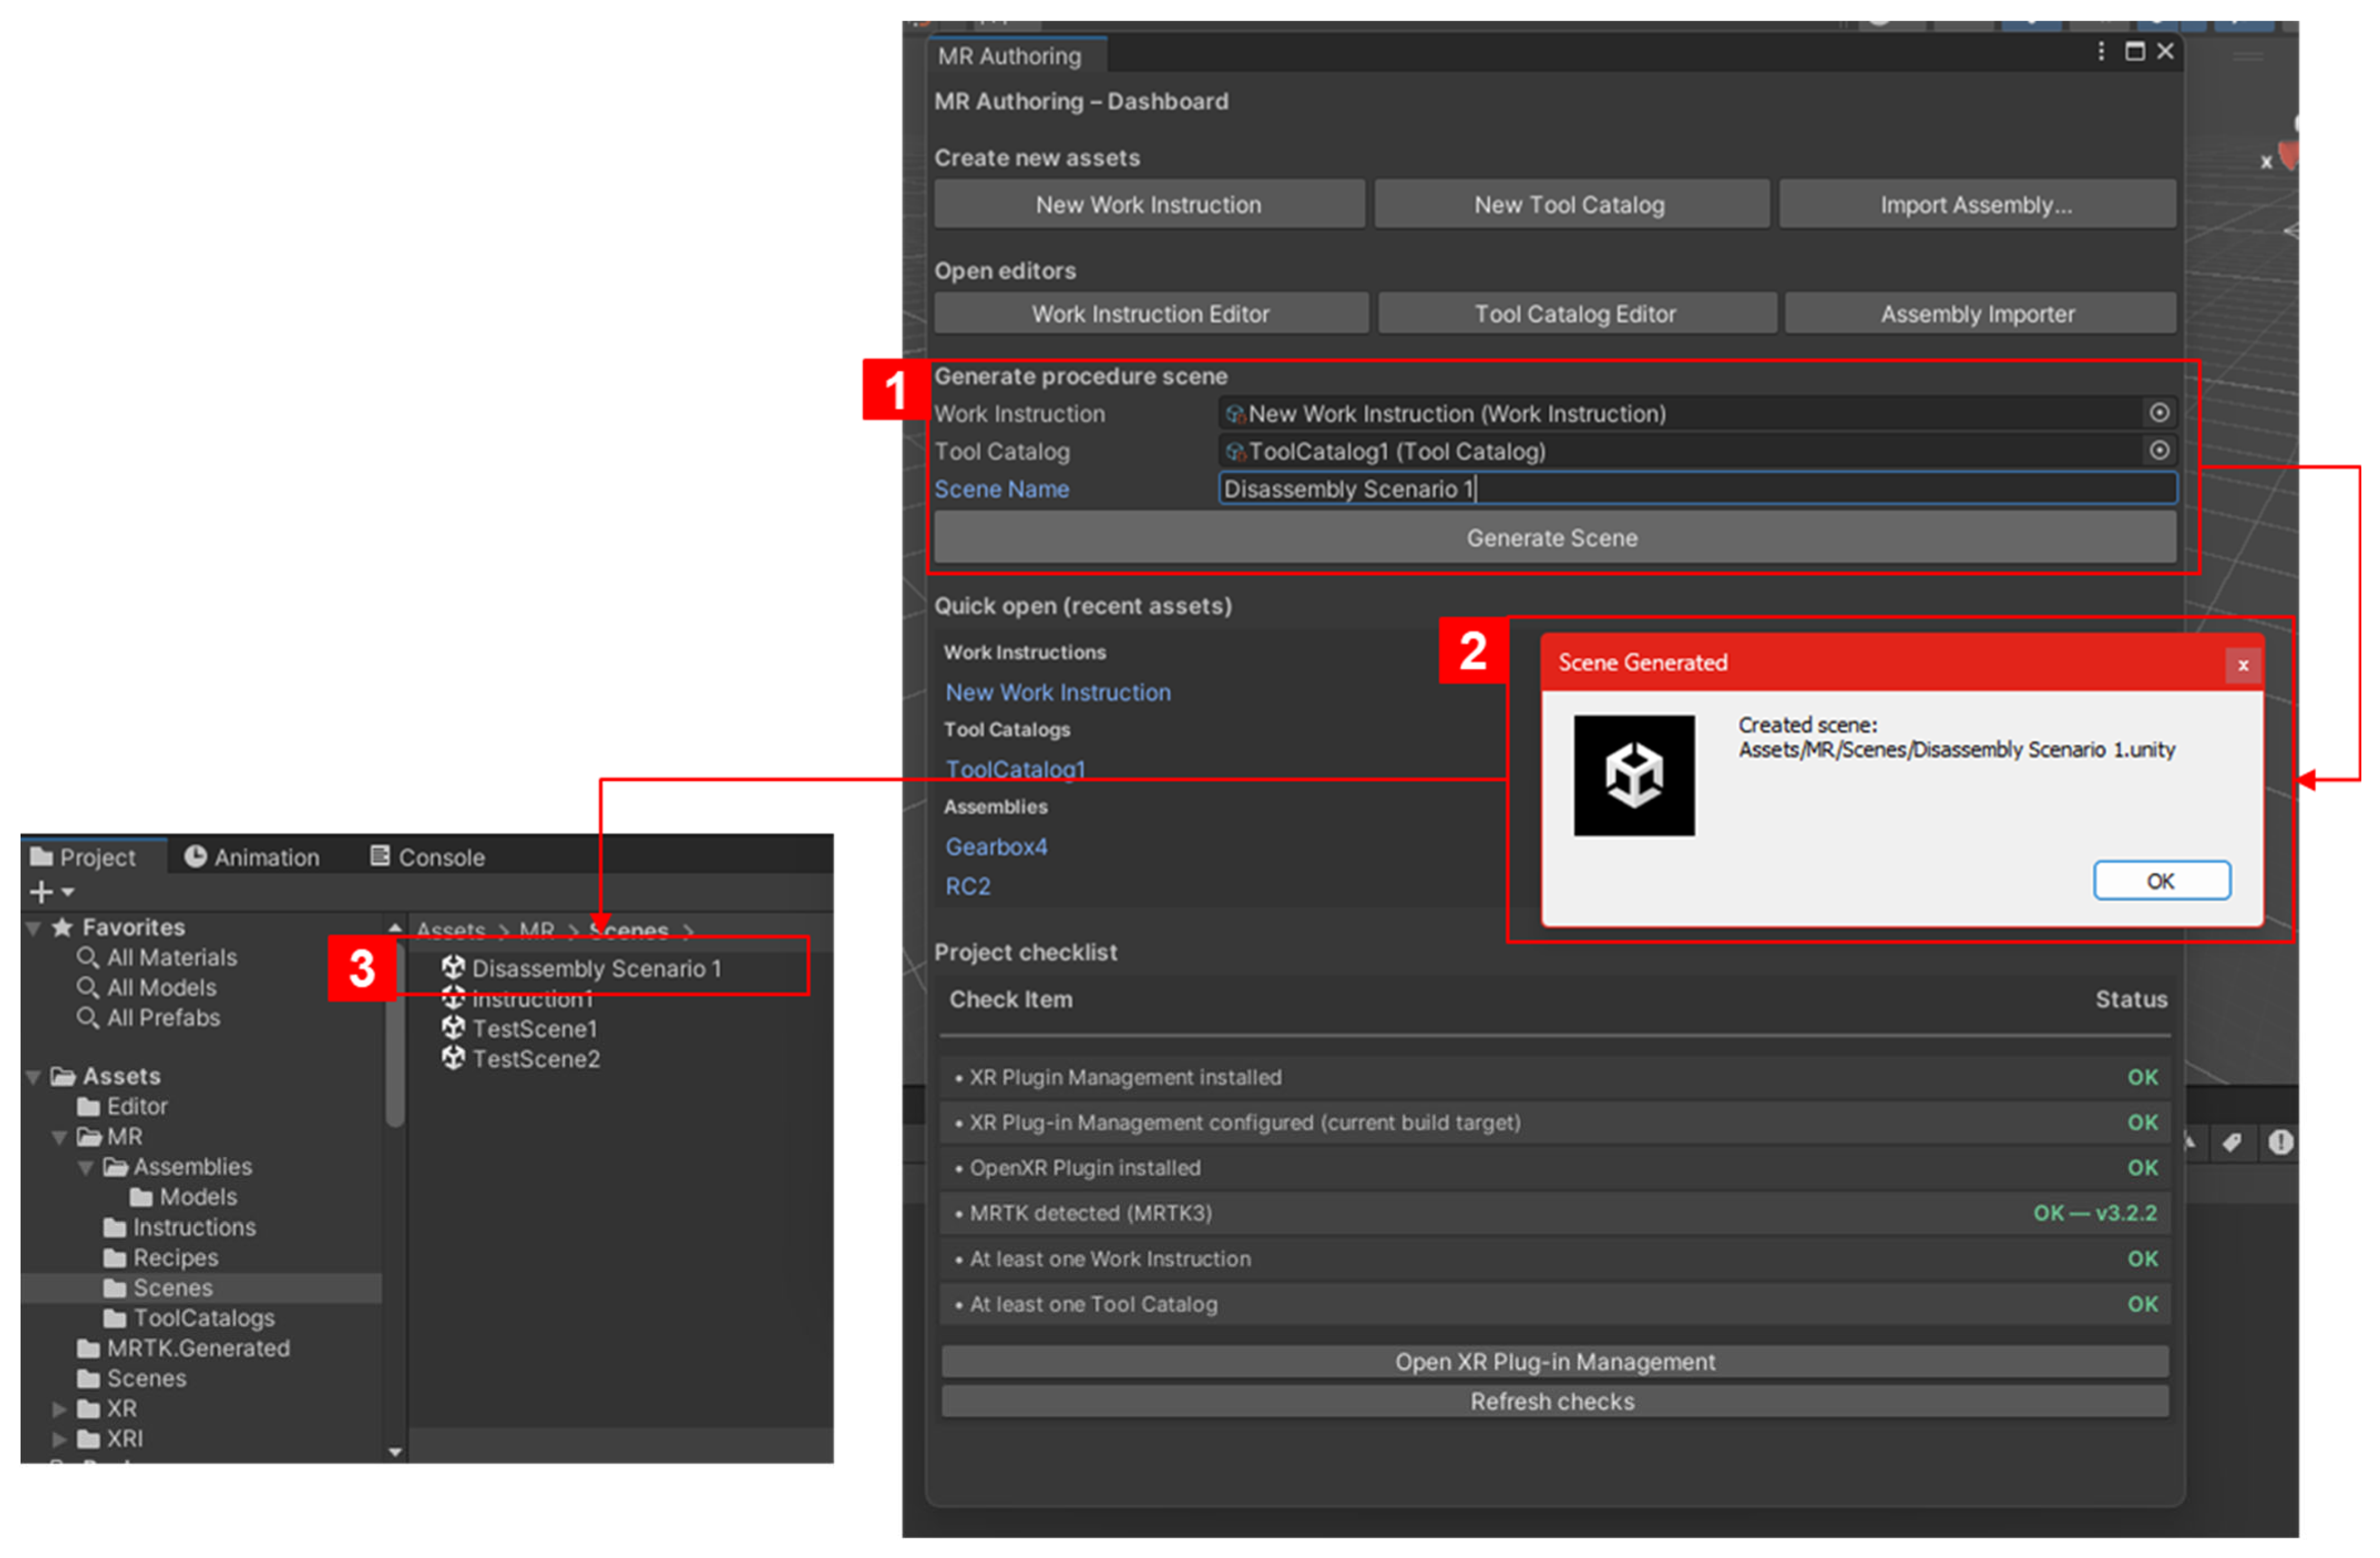Open All Prefabs favorite search
The width and height of the screenshot is (2380, 1558).
pyautogui.click(x=149, y=1018)
